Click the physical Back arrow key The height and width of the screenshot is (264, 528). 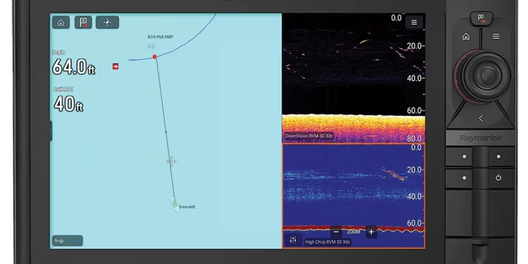coord(481,118)
